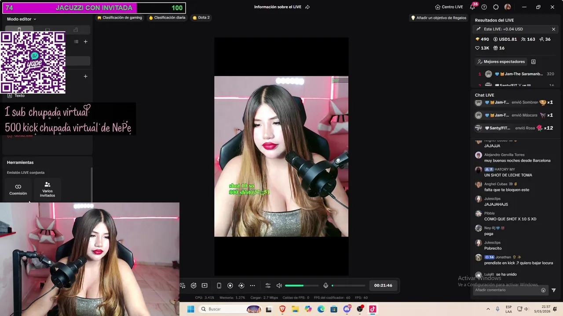Viewport: 563px width, 316px height.
Task: Open the profile avatar menu
Action: pos(508,7)
